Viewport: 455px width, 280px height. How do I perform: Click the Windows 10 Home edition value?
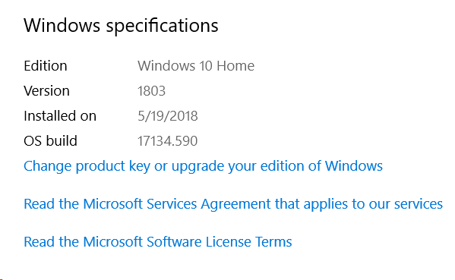[x=196, y=66]
